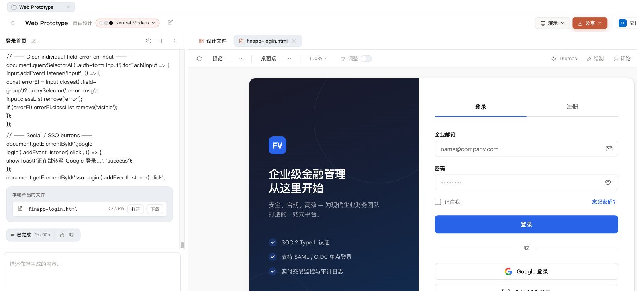The height and width of the screenshot is (291, 637).
Task: Open the 桌面端 device dropdown
Action: [x=276, y=59]
